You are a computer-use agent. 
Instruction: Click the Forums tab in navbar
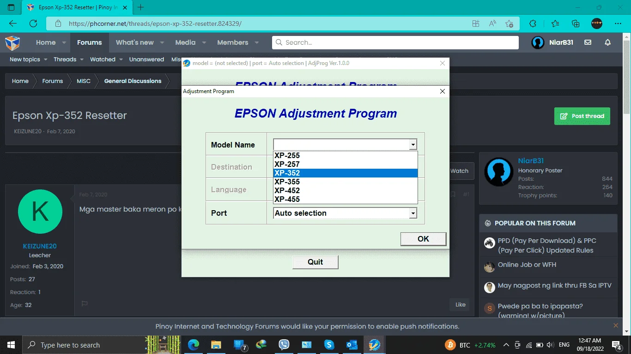(89, 42)
